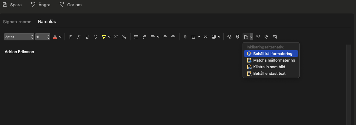This screenshot has height=125, width=356.
Task: Click the Gör om redo button
Action: tap(70, 5)
